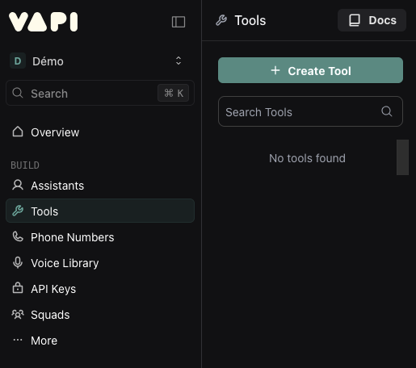Select Tools in the sidebar
This screenshot has height=368, width=416.
tap(100, 211)
